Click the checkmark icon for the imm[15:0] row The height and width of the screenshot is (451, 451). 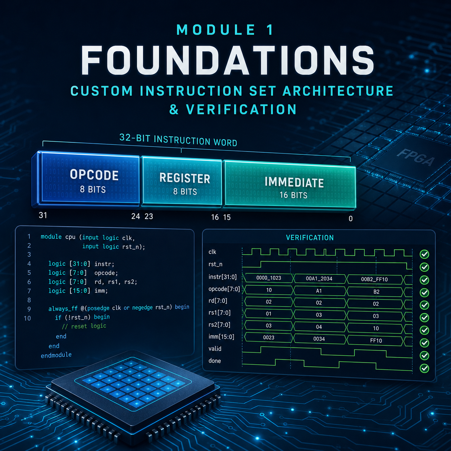pyautogui.click(x=424, y=343)
